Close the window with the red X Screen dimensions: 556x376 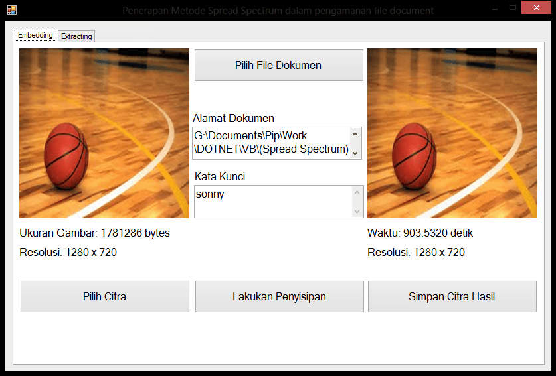[535, 9]
